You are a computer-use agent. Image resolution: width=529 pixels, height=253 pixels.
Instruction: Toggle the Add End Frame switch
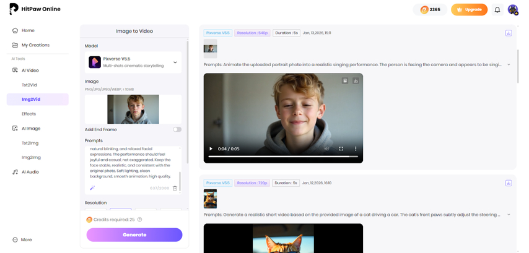177,129
